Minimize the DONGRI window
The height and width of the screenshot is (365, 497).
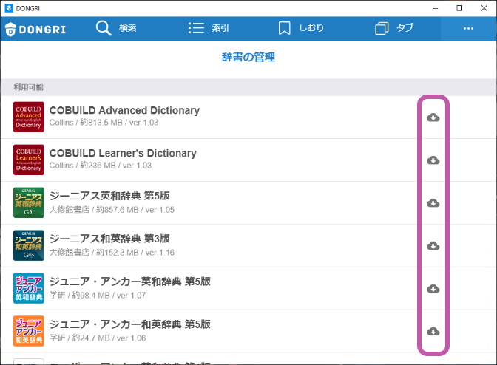click(x=435, y=8)
